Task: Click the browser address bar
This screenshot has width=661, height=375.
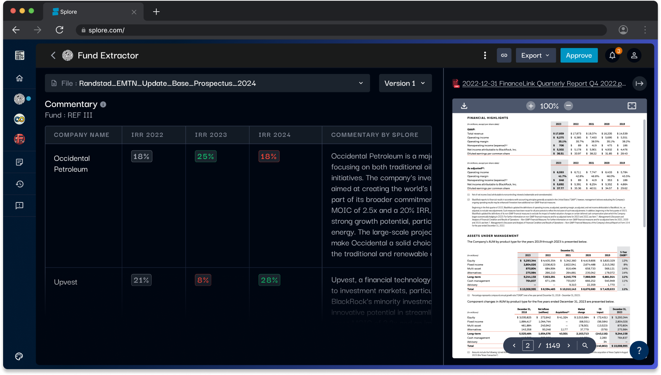Action: coord(341,30)
